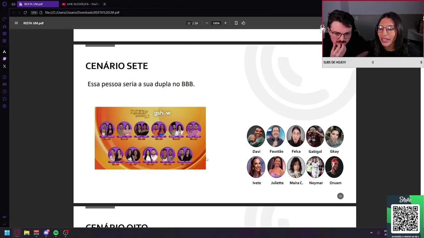
Task: Open OBS Studio from the taskbar
Action: click(66, 233)
